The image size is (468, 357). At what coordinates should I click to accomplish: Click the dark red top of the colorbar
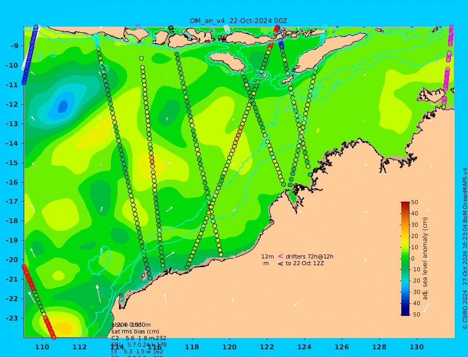click(405, 204)
